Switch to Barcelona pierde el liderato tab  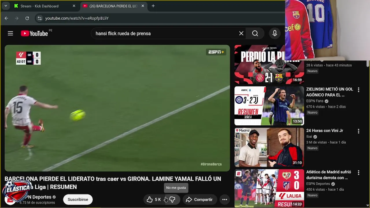pos(113,6)
